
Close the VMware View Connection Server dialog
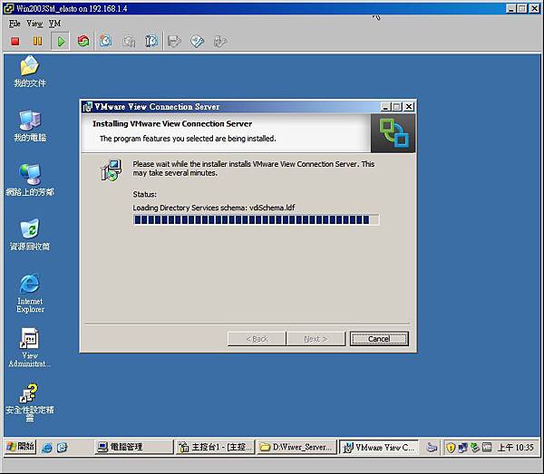410,107
